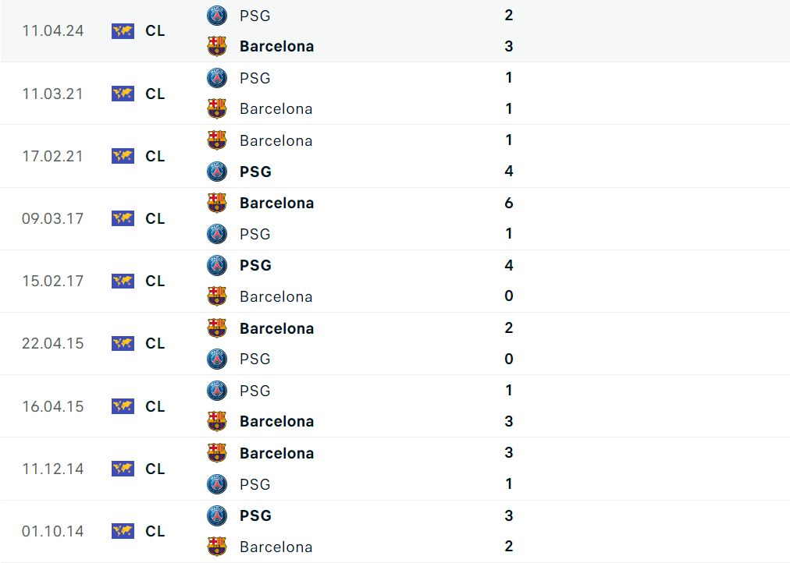This screenshot has height=563, width=790.
Task: Select the CL competition label for 09.03.17
Action: pyautogui.click(x=155, y=218)
